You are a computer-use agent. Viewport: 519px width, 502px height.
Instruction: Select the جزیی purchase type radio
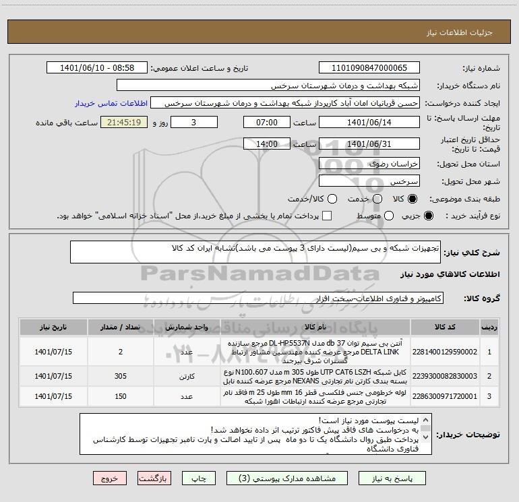[x=428, y=216]
